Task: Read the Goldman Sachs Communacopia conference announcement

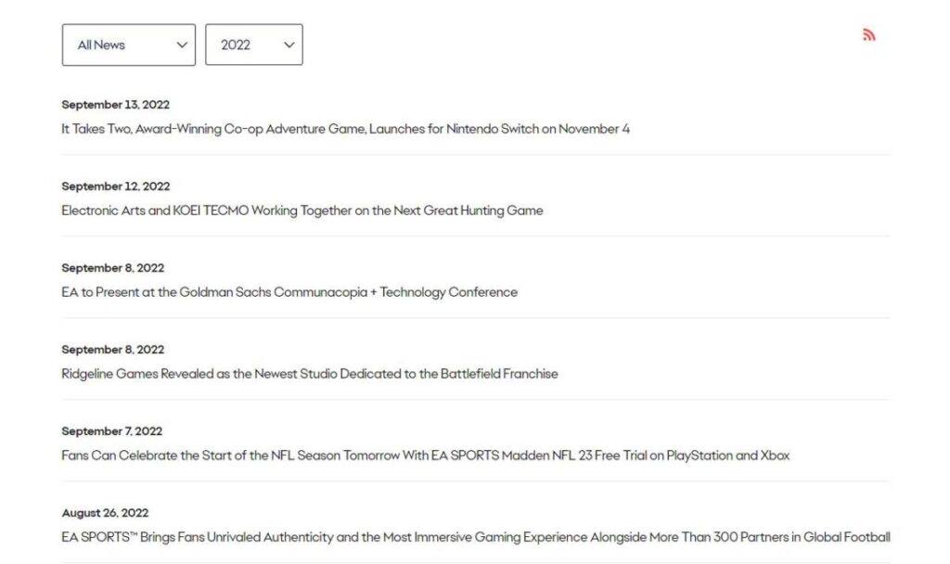Action: [x=289, y=292]
